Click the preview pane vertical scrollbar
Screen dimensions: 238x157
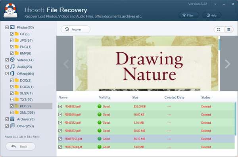[219, 45]
